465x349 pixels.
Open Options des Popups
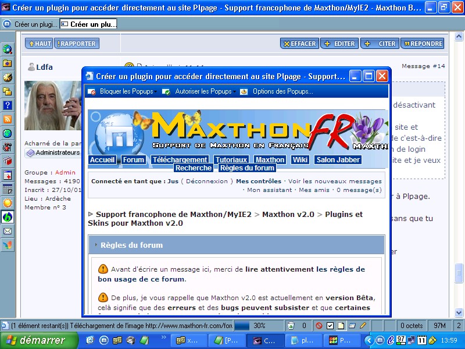[282, 91]
